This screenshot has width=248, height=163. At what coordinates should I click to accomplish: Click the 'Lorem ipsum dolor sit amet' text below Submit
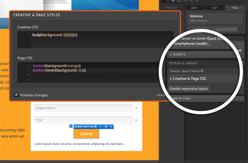(x=79, y=144)
